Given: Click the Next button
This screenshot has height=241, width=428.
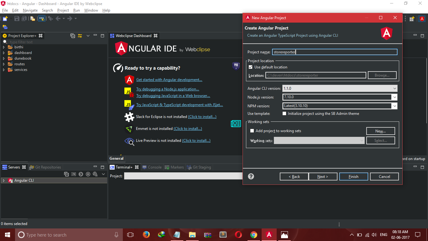Looking at the screenshot, I should pos(323,177).
